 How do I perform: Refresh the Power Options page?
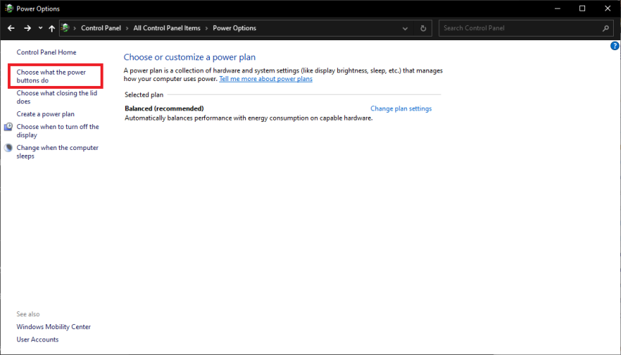tap(423, 28)
